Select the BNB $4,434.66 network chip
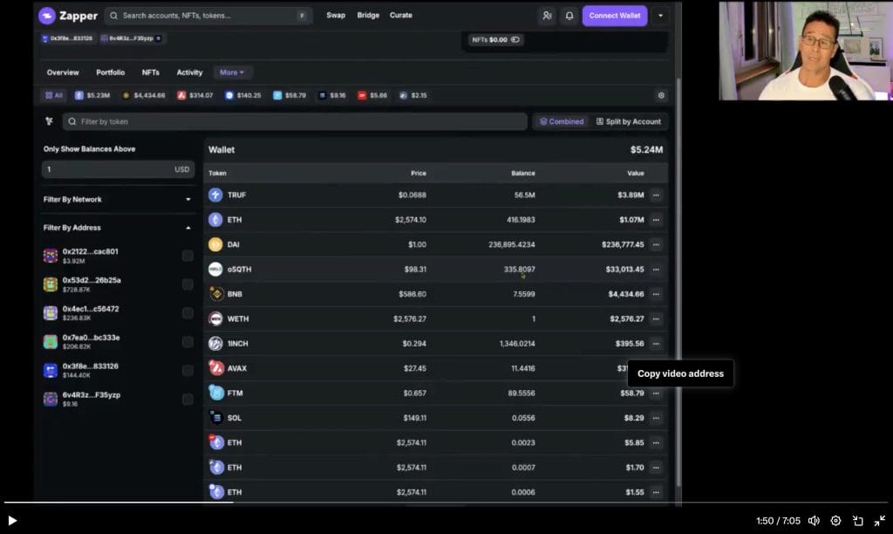 pyautogui.click(x=144, y=95)
